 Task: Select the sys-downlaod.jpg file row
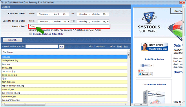pos(65,93)
